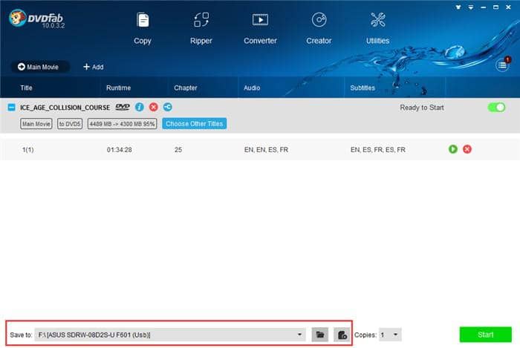The width and height of the screenshot is (520, 348).
Task: Collapse the ICE_AGE_COLLISION_COURSE source entry
Action: (11, 108)
